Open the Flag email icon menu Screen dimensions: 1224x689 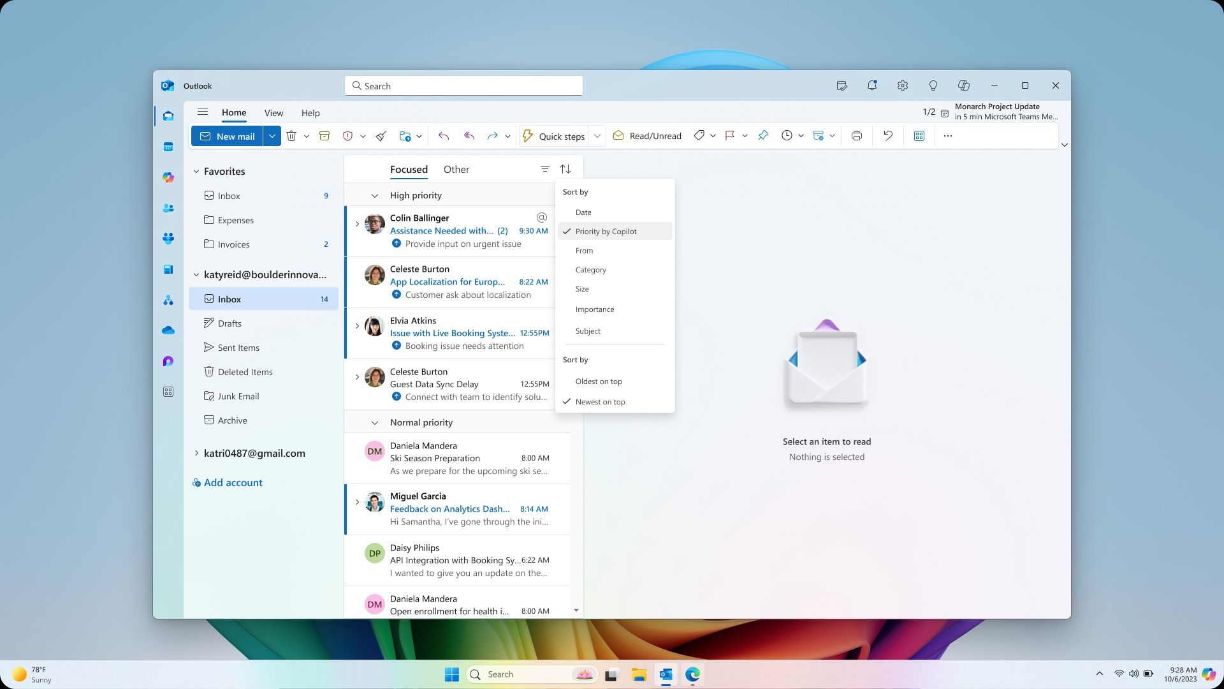tap(745, 135)
